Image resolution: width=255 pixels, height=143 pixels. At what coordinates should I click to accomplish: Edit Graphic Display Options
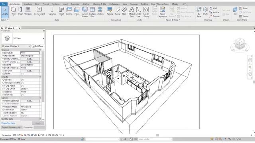(30, 62)
